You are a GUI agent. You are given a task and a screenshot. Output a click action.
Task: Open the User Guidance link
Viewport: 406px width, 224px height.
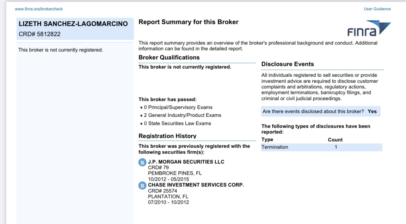(377, 9)
